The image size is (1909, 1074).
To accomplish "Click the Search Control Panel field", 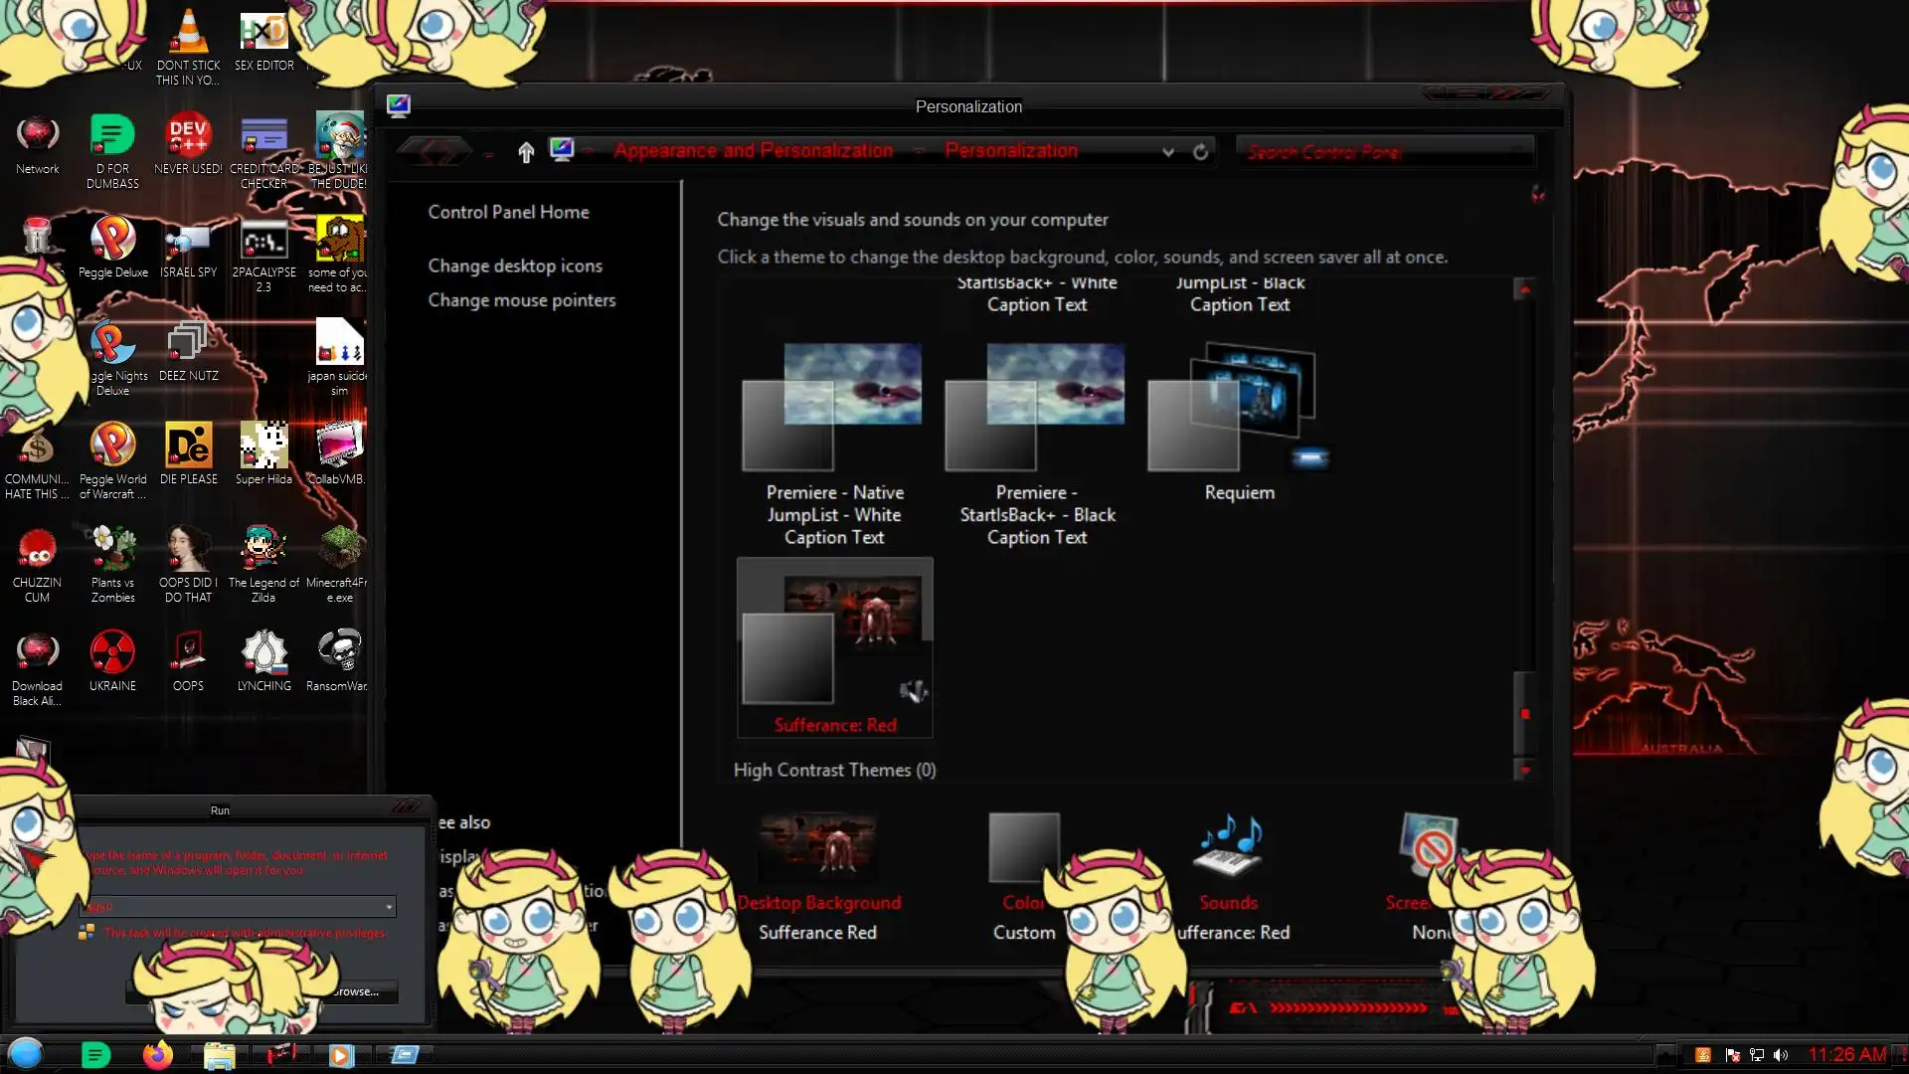I will point(1382,152).
